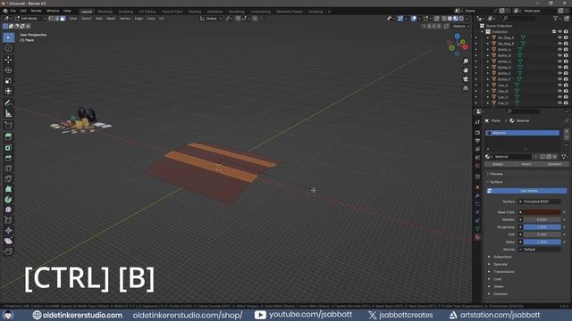Click the Roughness slider
The width and height of the screenshot is (572, 321).
point(543,227)
